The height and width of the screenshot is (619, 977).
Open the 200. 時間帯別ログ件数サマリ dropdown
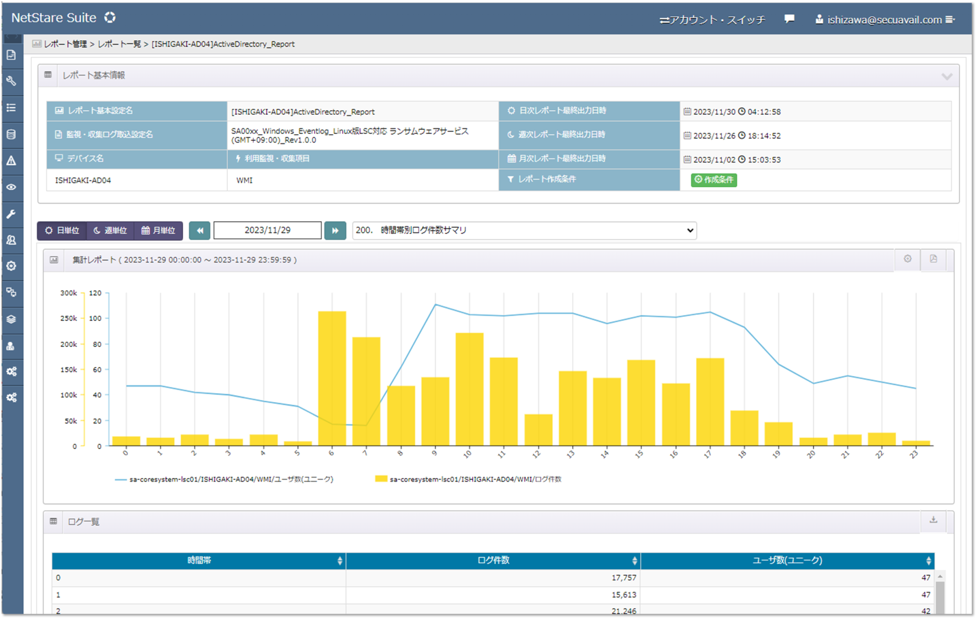524,230
